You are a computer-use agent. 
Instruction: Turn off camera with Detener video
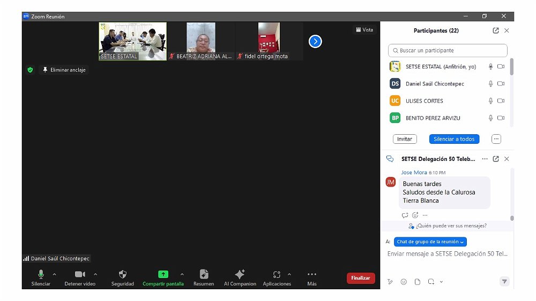tap(80, 275)
